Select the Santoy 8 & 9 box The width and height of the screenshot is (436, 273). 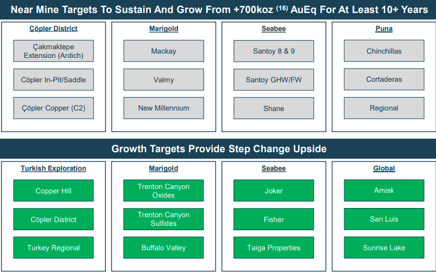pyautogui.click(x=274, y=51)
